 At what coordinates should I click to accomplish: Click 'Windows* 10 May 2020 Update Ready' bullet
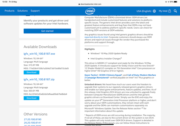pyautogui.click(x=109, y=54)
